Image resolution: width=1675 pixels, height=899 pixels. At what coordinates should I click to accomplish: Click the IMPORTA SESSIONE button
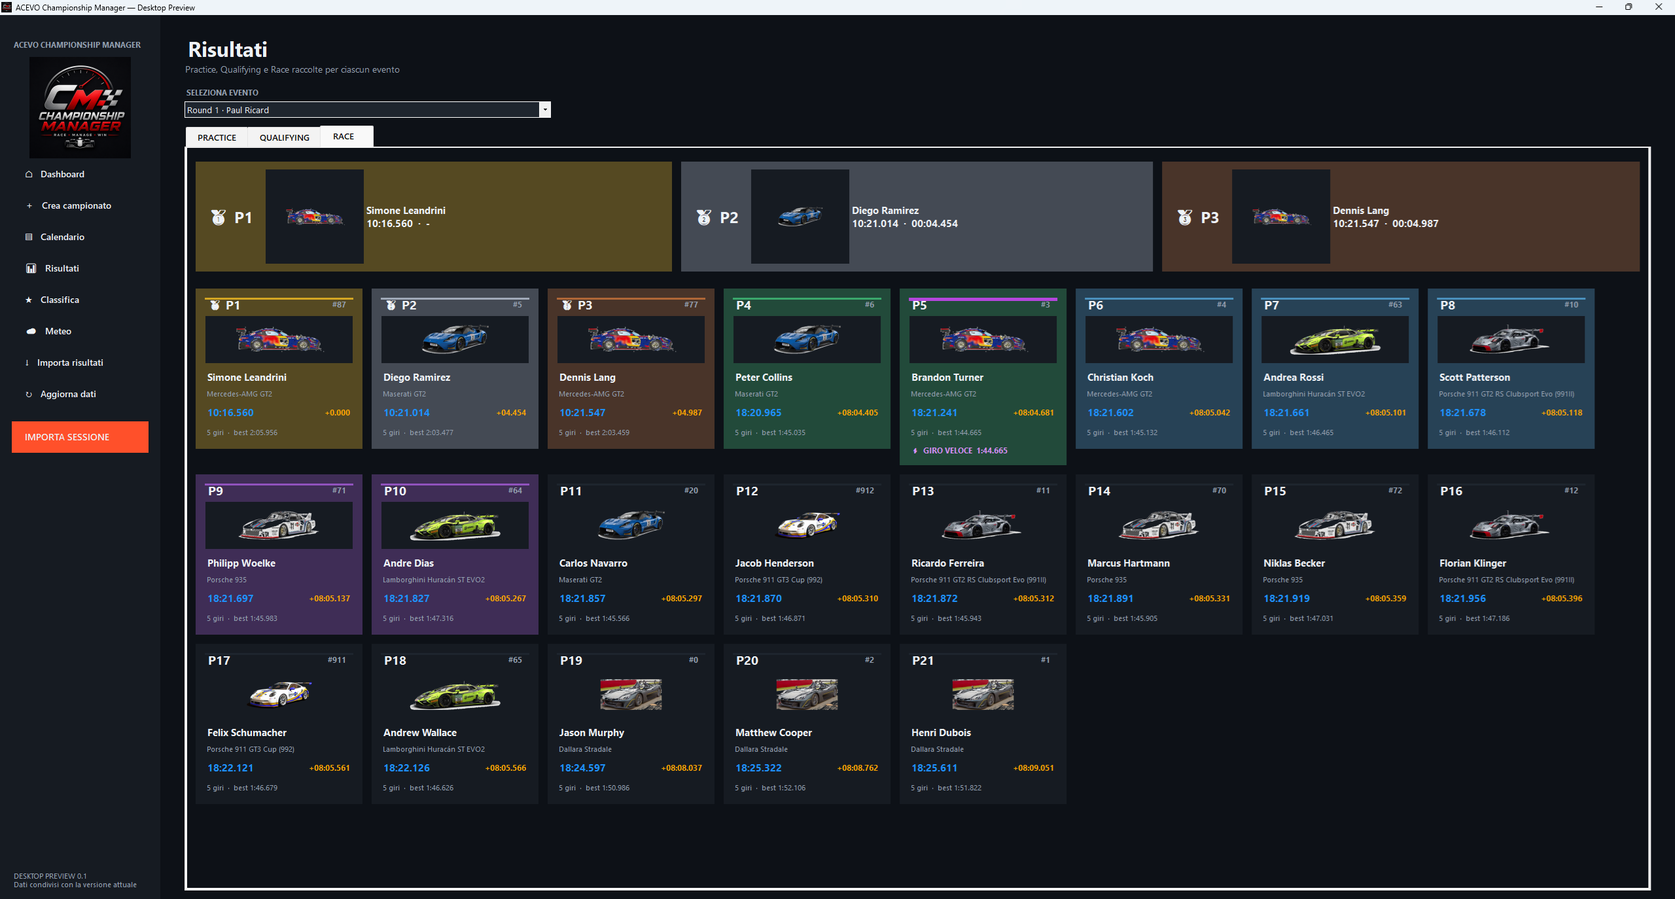pos(80,437)
